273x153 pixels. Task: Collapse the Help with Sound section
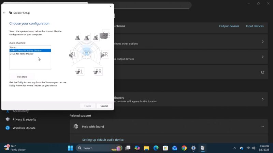pyautogui.click(x=262, y=126)
